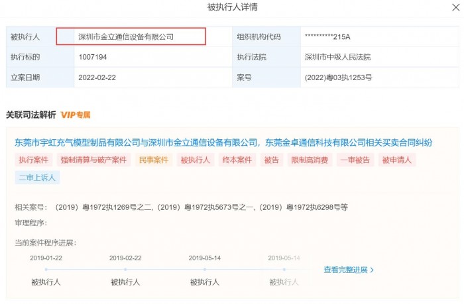Click the 审理程序 label
The width and height of the screenshot is (464, 304).
31,223
